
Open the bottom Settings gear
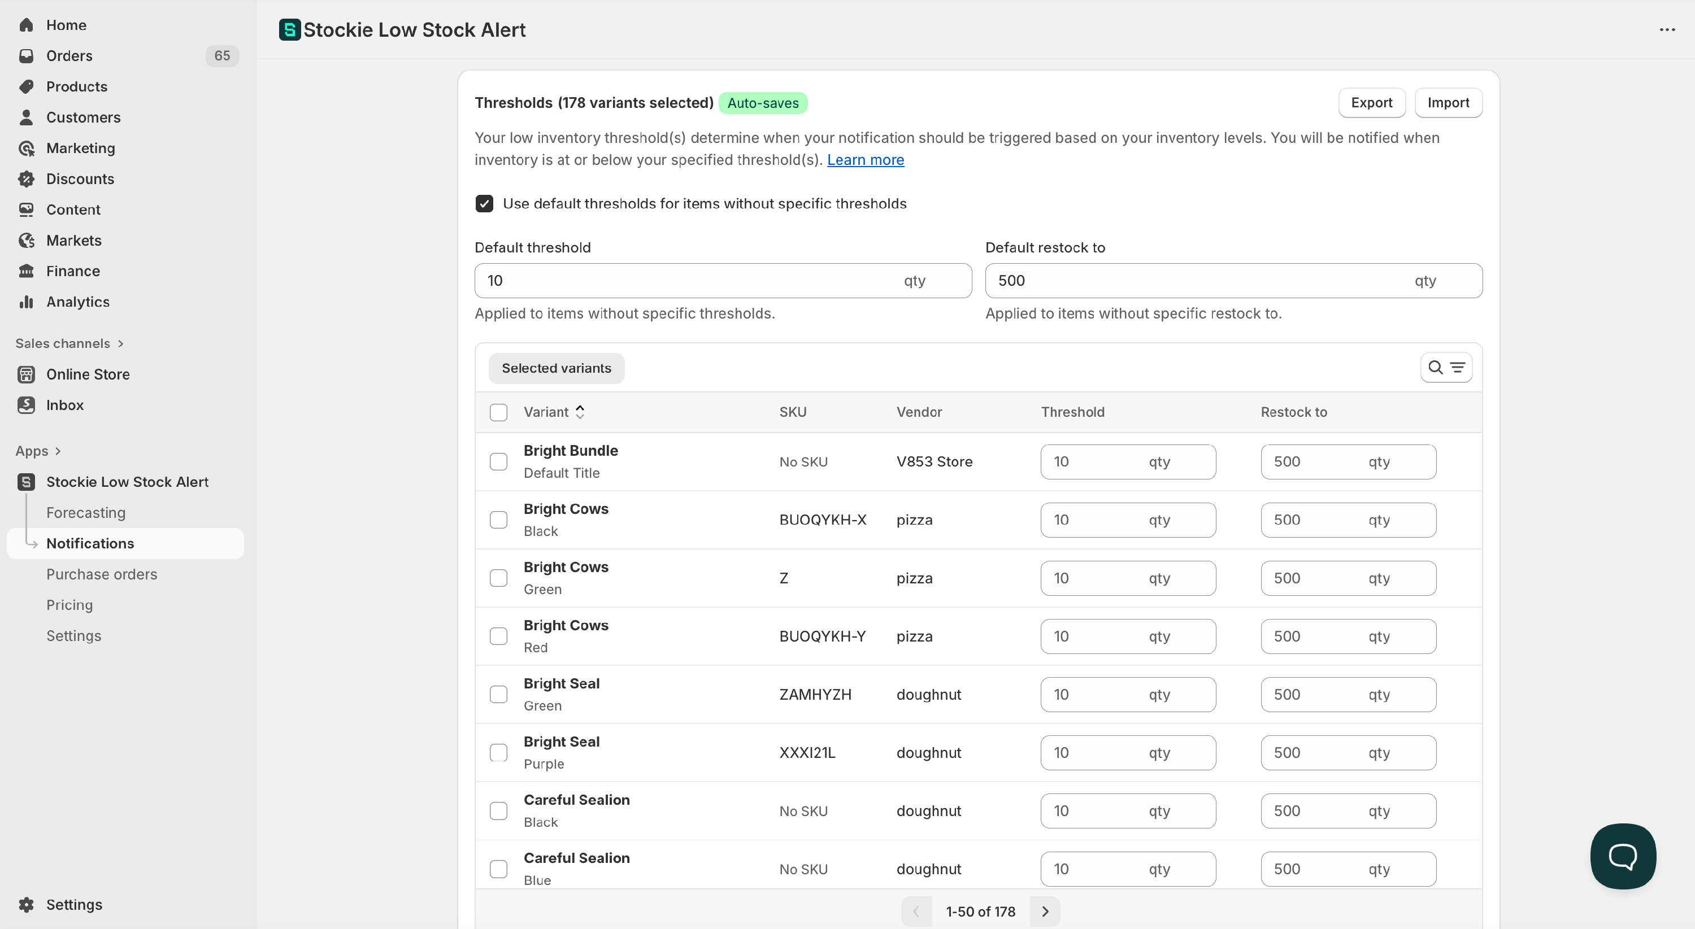tap(27, 904)
